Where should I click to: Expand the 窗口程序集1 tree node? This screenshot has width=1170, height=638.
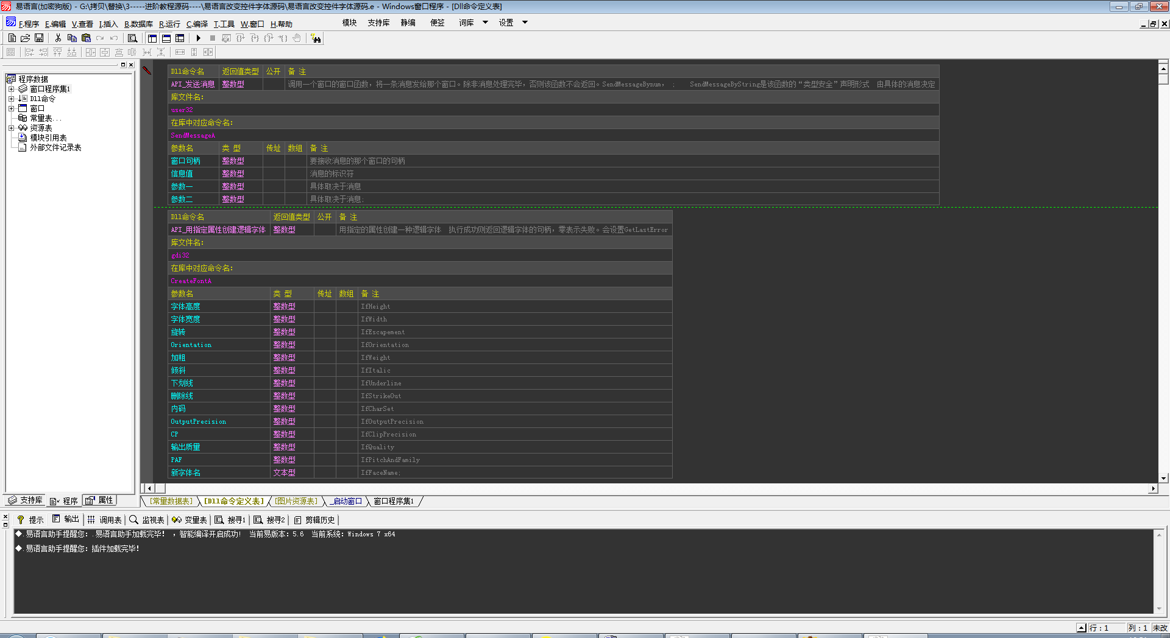[x=11, y=89]
